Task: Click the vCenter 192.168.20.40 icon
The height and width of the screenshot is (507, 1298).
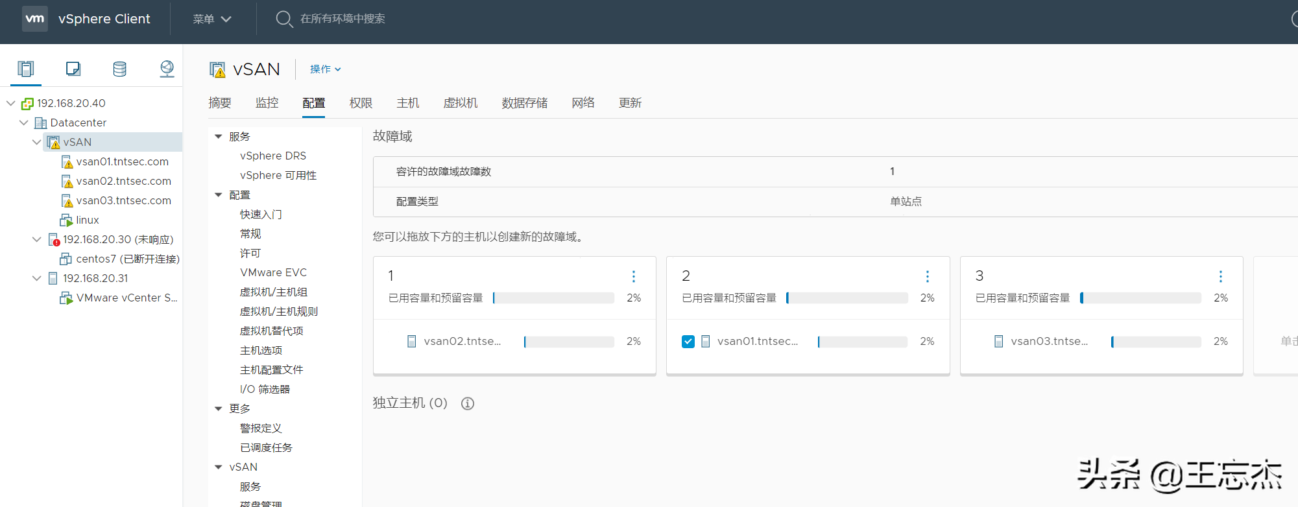Action: (x=27, y=103)
